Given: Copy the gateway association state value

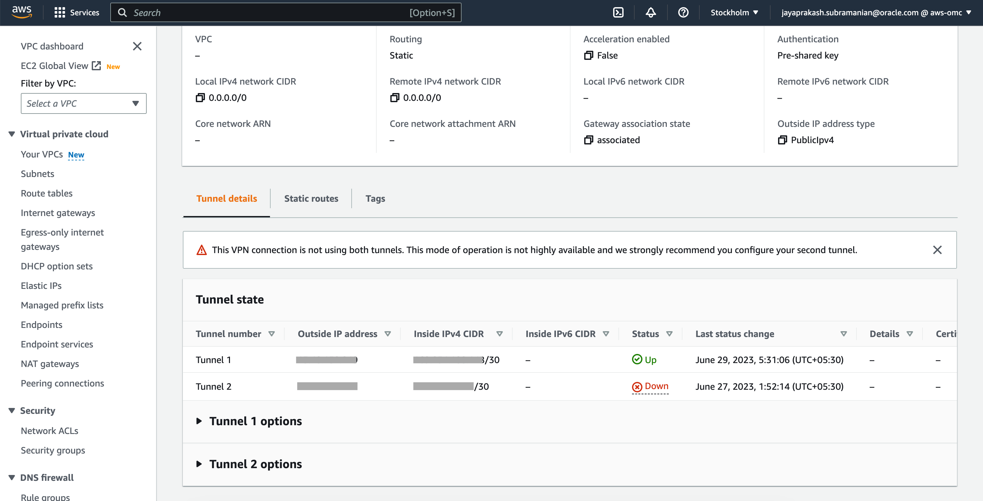Looking at the screenshot, I should (588, 140).
